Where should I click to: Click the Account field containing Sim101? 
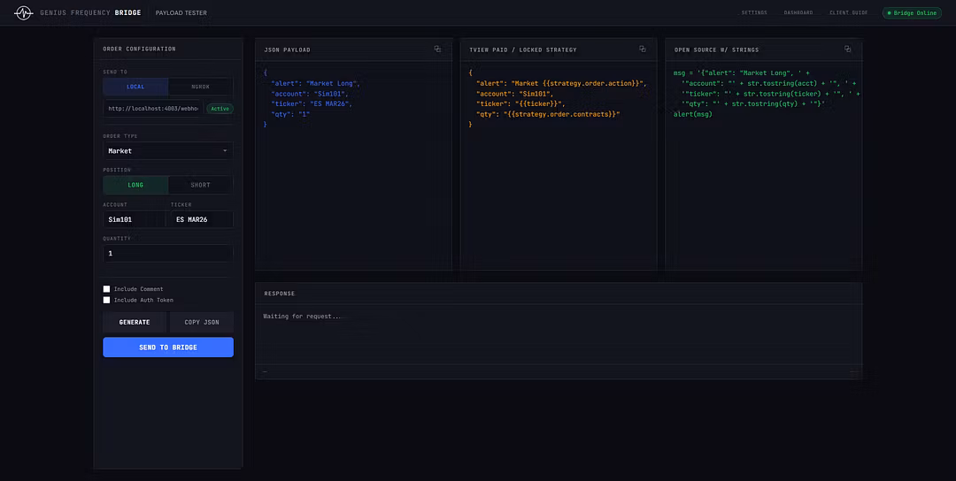[135, 219]
